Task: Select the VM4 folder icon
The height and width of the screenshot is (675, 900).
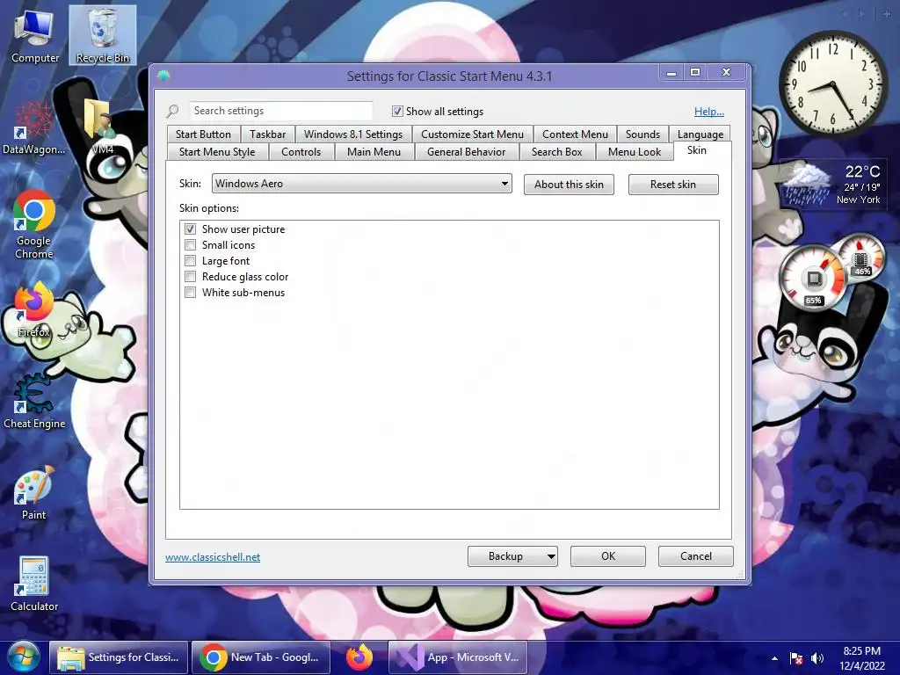Action: tap(102, 125)
